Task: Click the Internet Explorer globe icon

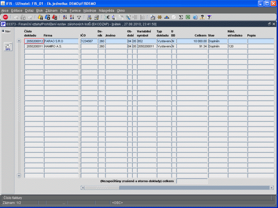Action: pyautogui.click(x=195, y=17)
